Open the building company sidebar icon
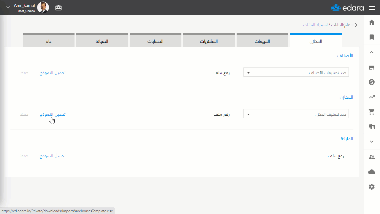 (372, 127)
